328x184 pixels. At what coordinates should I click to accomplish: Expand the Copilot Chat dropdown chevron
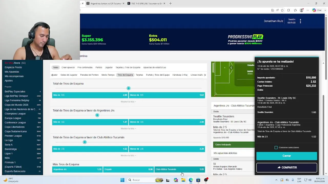(x=325, y=10)
